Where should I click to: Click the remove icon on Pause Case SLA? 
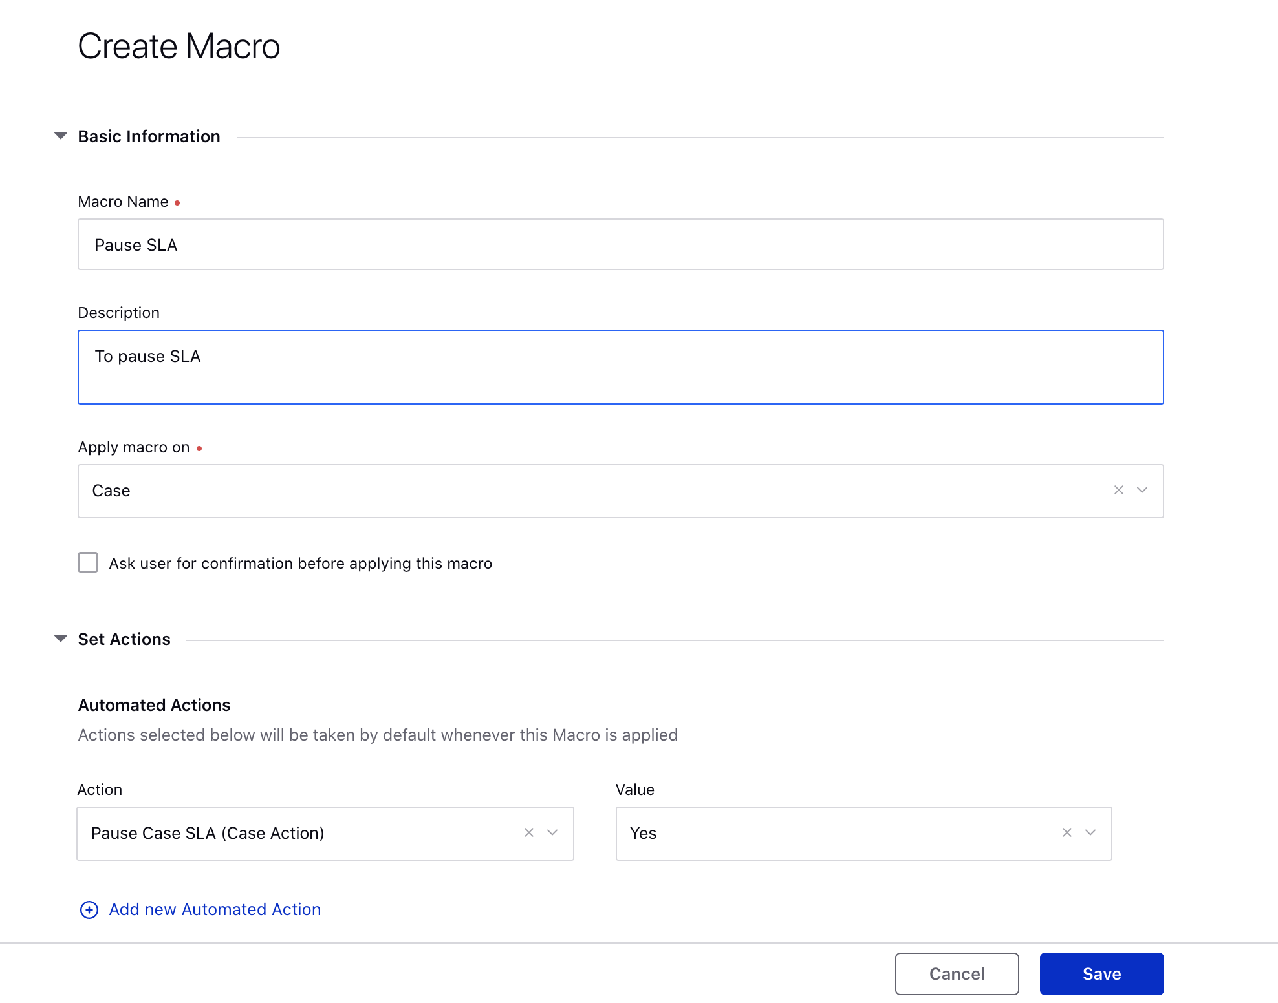point(529,832)
